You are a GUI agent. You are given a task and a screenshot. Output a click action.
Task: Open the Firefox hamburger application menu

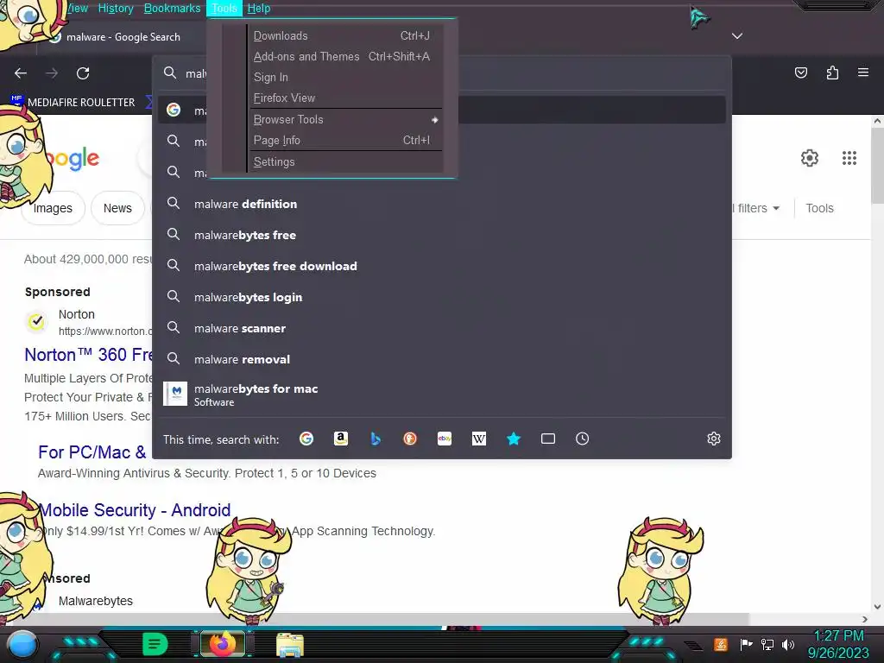(x=863, y=73)
